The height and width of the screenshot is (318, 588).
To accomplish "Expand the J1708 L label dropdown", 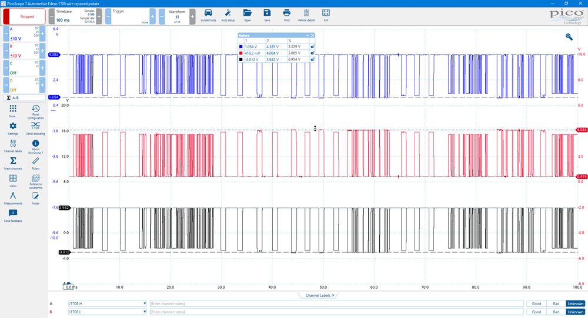I will [x=145, y=312].
